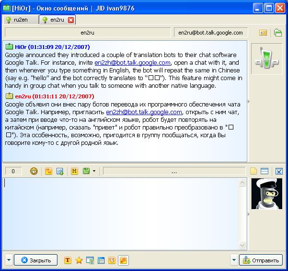Viewport: 288px width, 271px height.
Task: Open dropdown arrow left of Отправить button
Action: coord(234,260)
